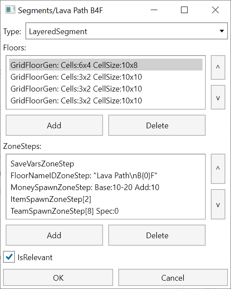Move selected floor up with caret button
The image size is (231, 289).
point(218,67)
